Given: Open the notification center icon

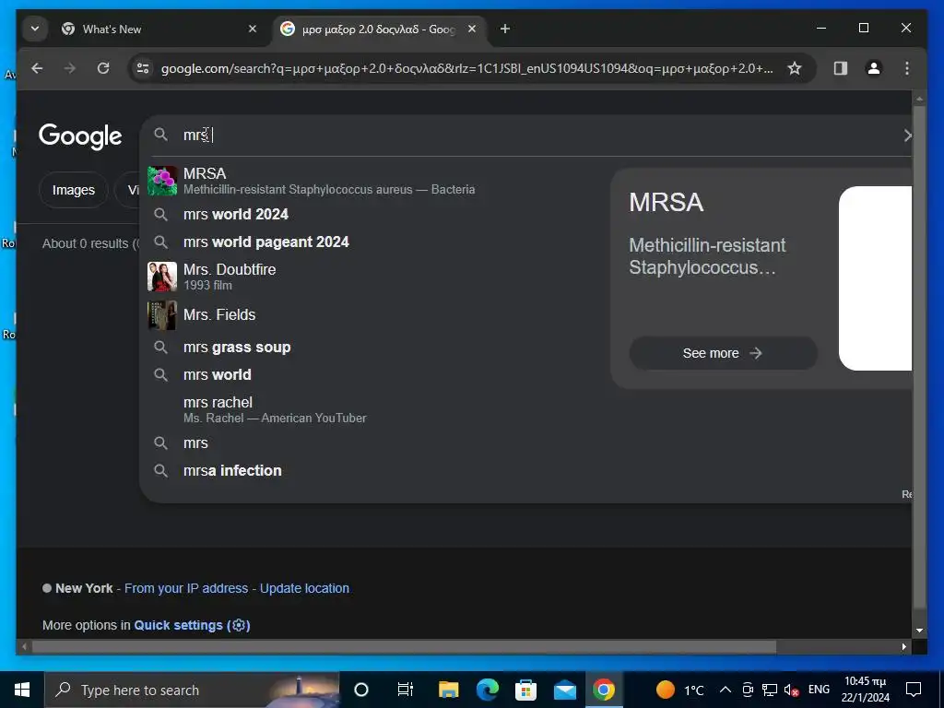Looking at the screenshot, I should pos(914,690).
